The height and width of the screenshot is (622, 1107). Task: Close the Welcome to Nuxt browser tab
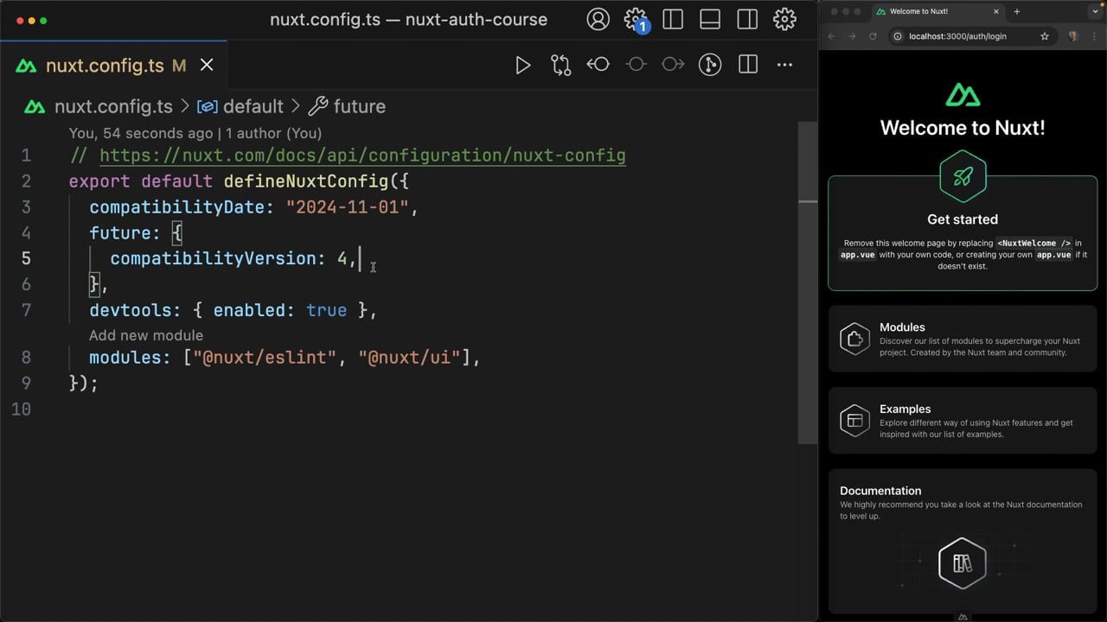pos(996,11)
